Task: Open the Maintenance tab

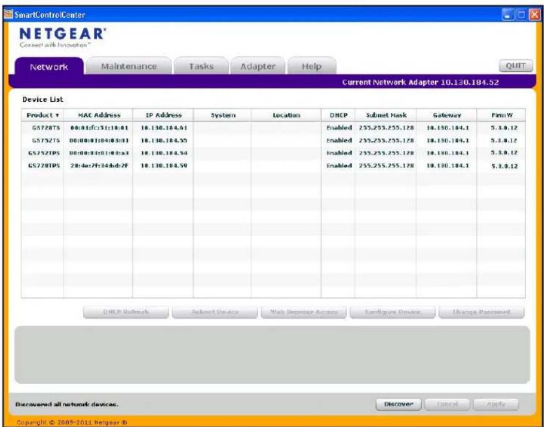Action: click(x=129, y=66)
